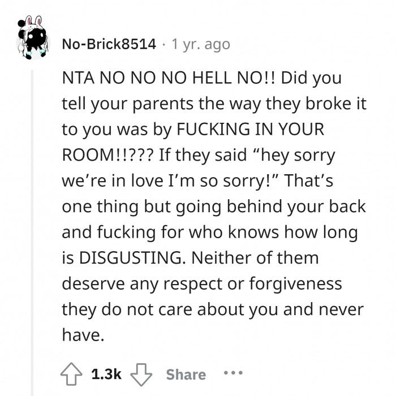Image resolution: width=396 pixels, height=396 pixels.
Task: Open the No-Brick8514 user profile
Action: [x=109, y=44]
